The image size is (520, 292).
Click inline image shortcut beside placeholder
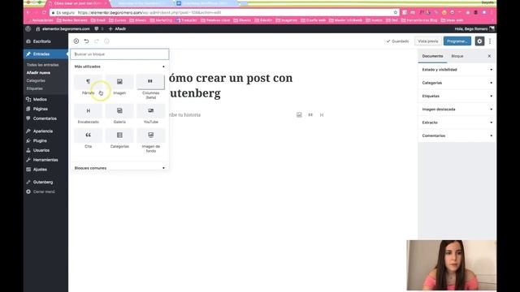(299, 115)
